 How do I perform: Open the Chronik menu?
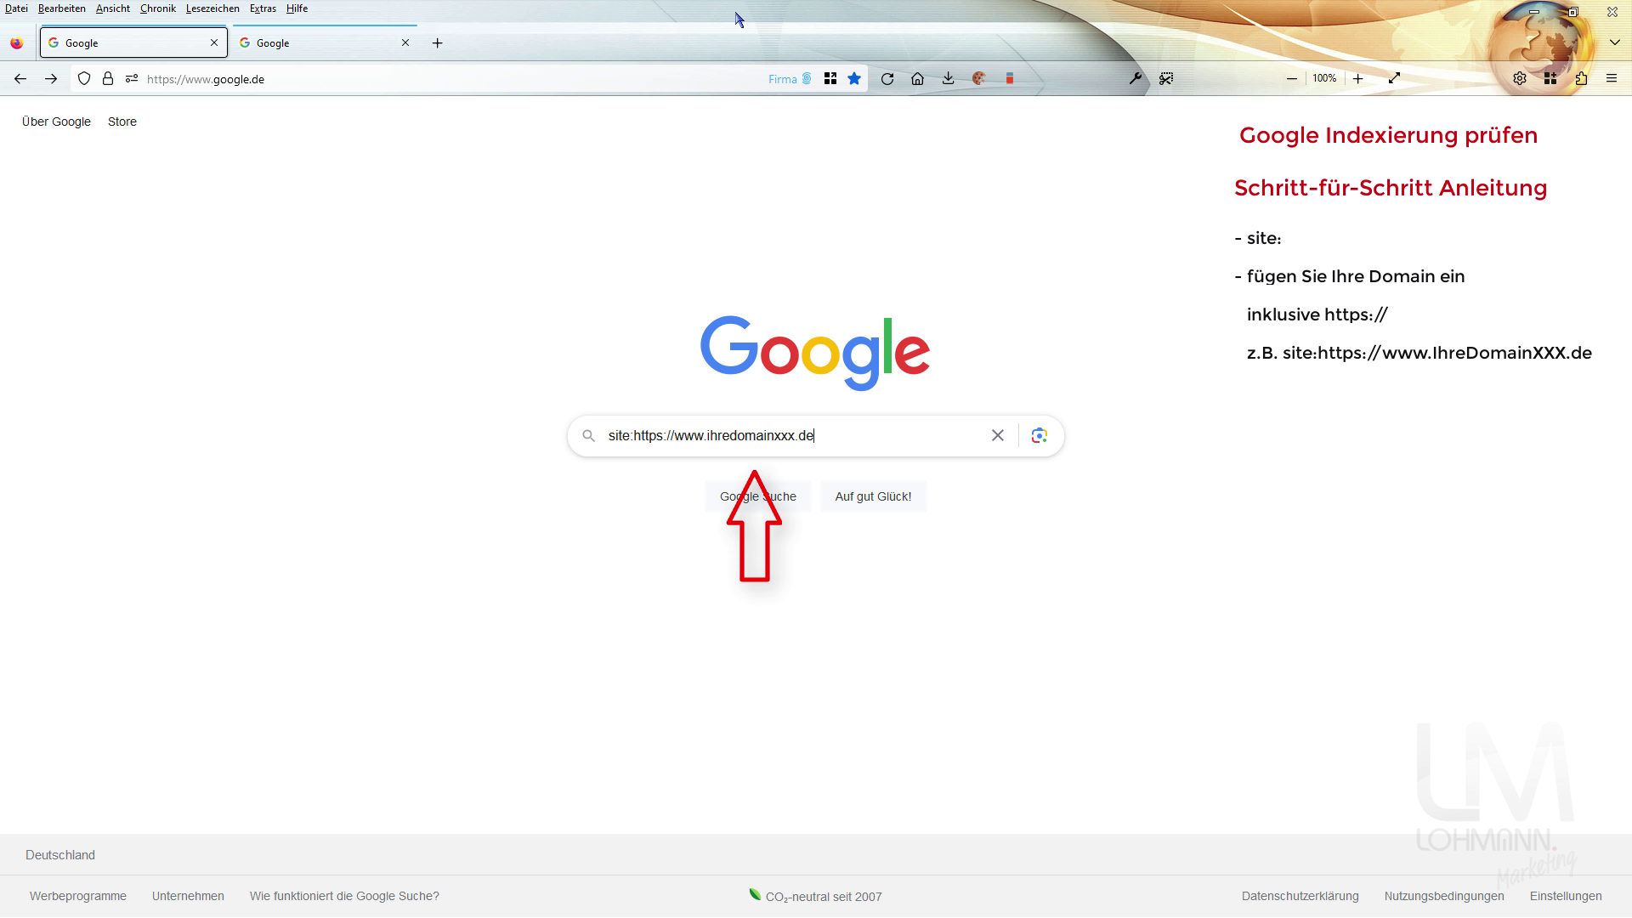pos(158,8)
